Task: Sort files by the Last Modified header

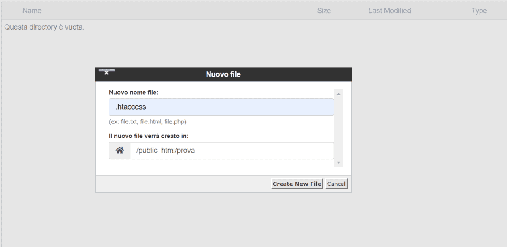Action: (389, 11)
